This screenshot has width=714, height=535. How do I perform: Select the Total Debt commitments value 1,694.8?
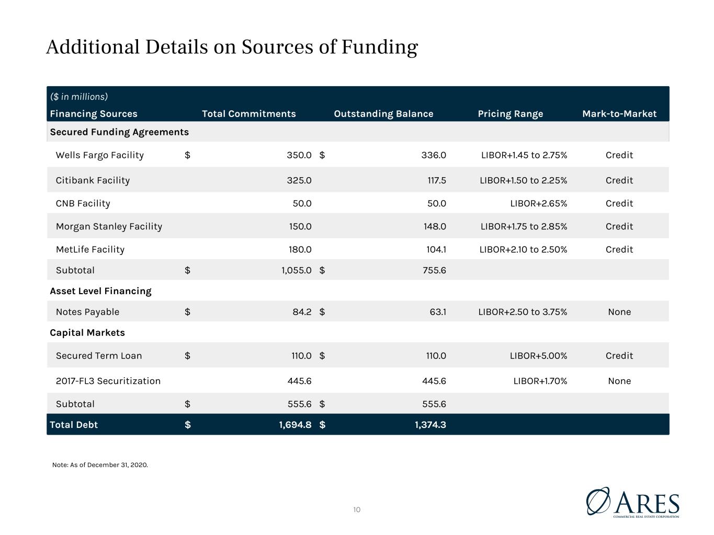(295, 425)
